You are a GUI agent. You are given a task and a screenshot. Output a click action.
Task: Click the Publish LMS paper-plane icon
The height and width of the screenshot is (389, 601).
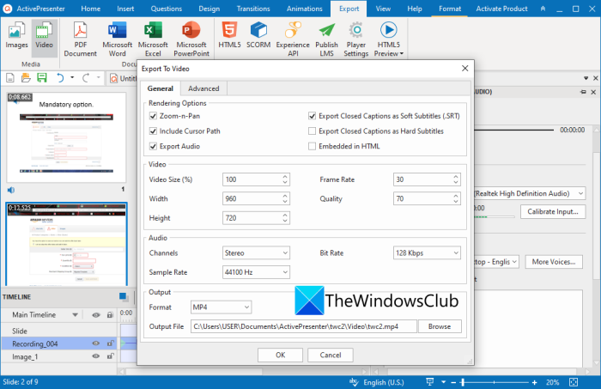[x=326, y=30]
